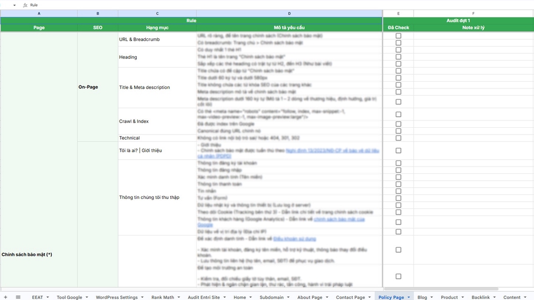Check the box for Đã được index trên Google
534x300 pixels.
(398, 124)
